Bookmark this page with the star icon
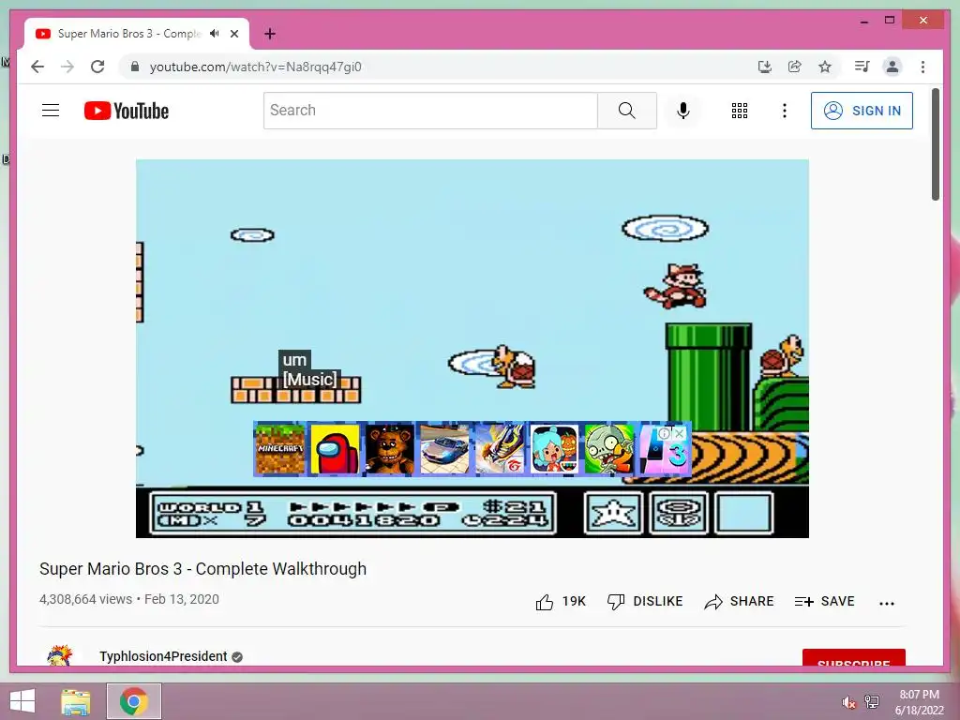The width and height of the screenshot is (960, 720). 825,67
